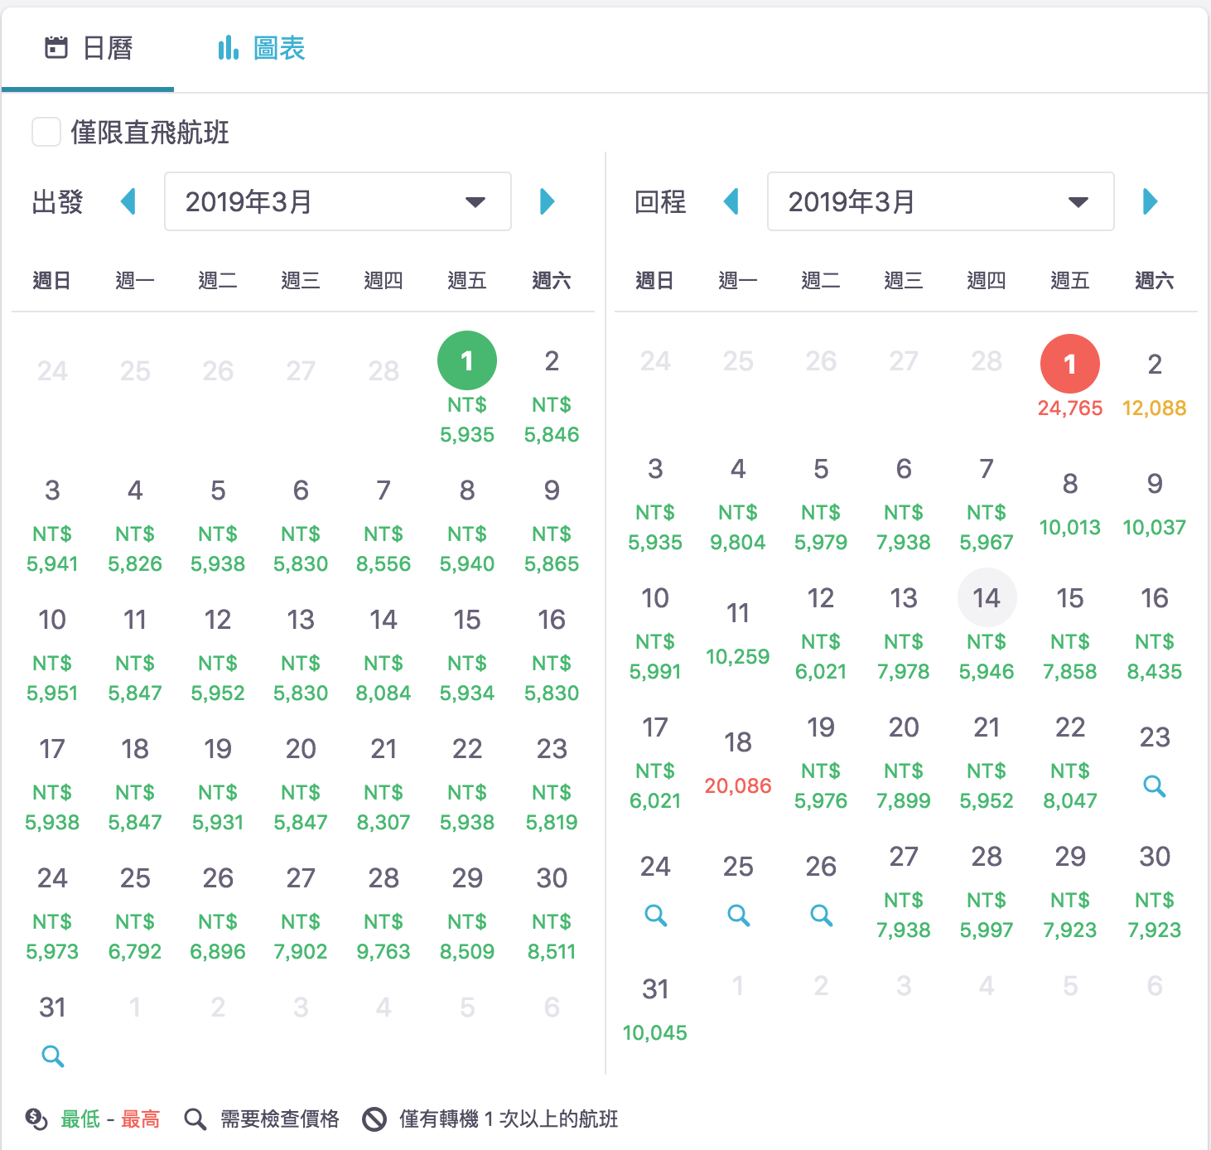This screenshot has height=1150, width=1211.
Task: Open the return month dropdown showing 2019年3月
Action: point(940,201)
